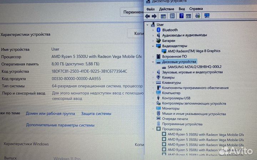The image size is (257, 160).
Task: Collapse the Видеоадаптеры category
Action: (x=153, y=46)
